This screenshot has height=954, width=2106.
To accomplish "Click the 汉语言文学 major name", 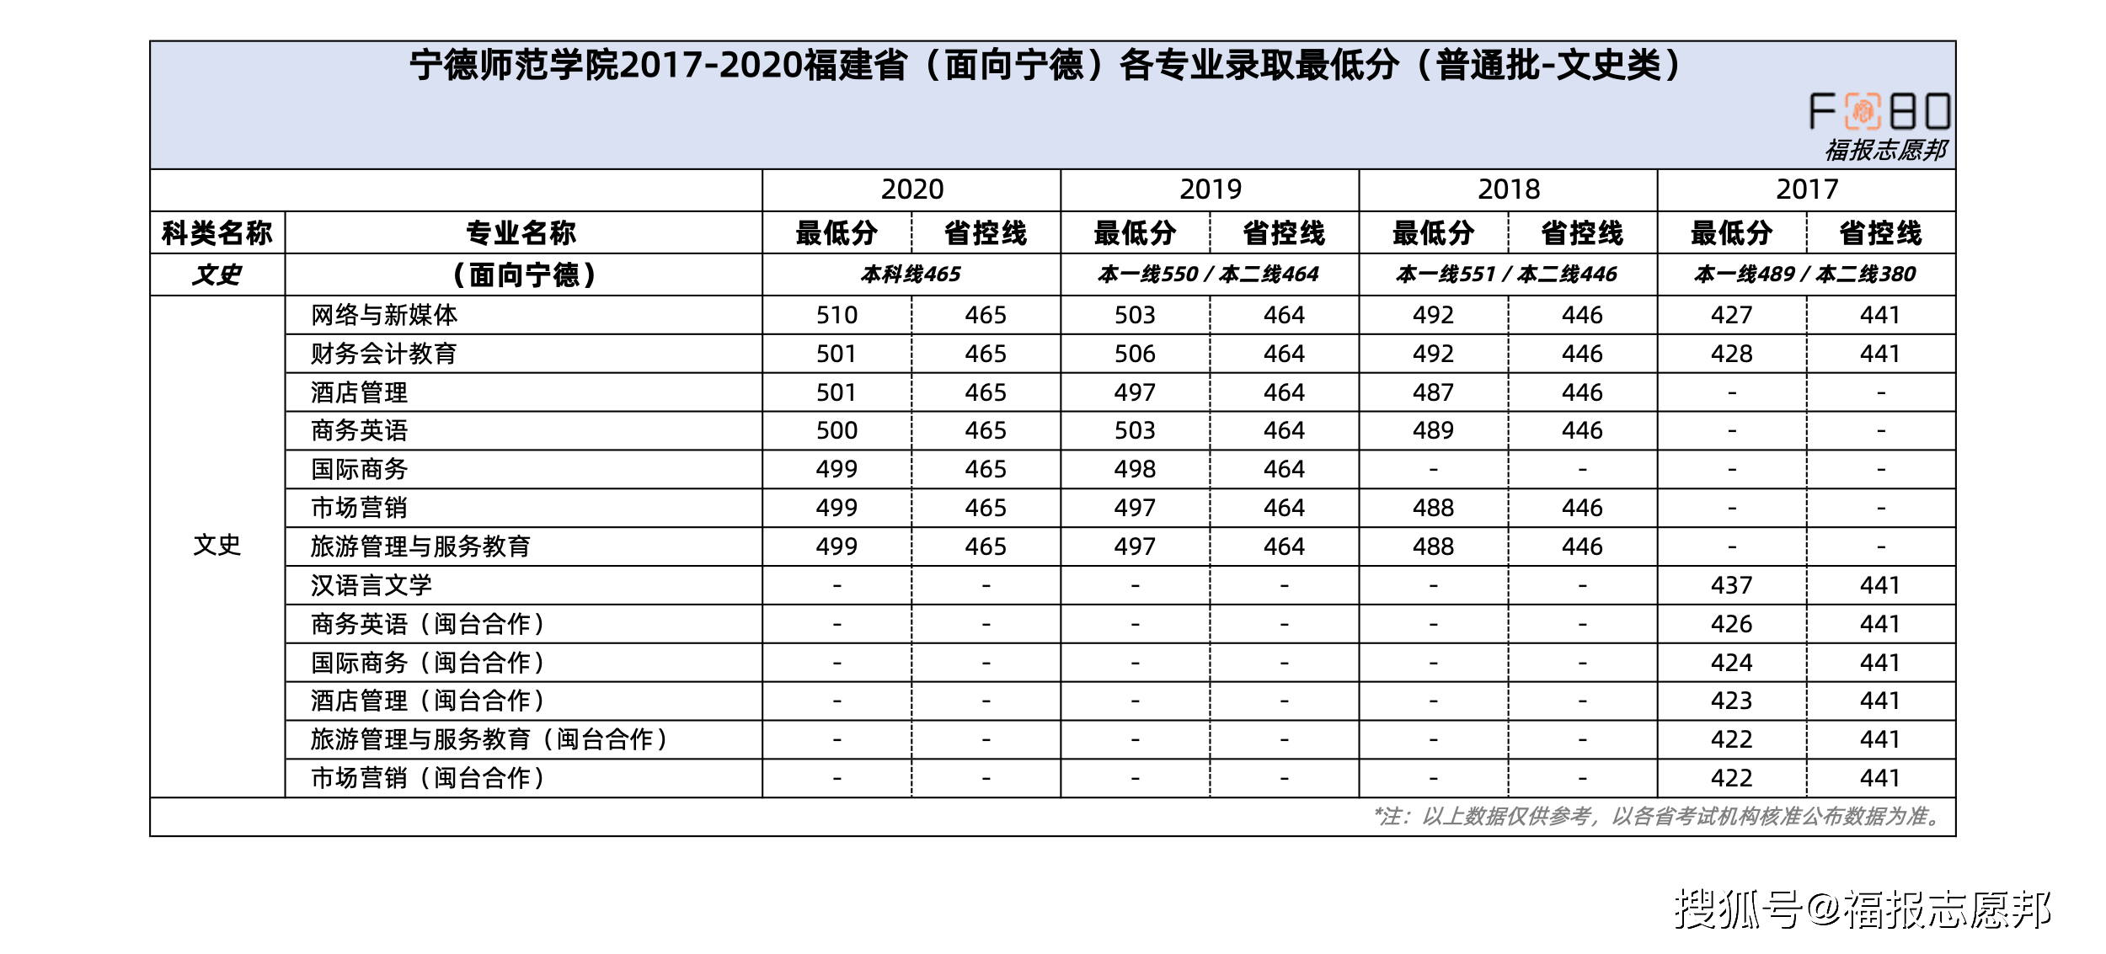I will point(371,585).
